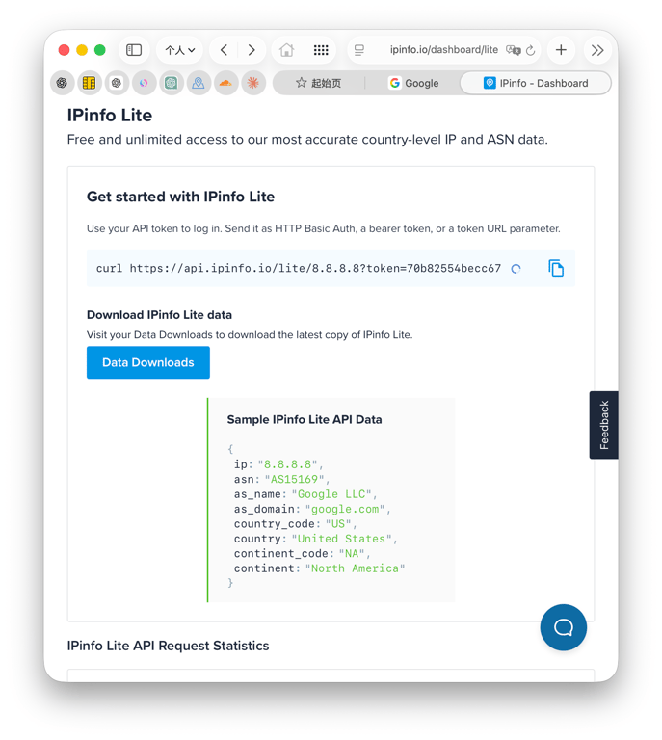Copy the curl command with copy icon
The image size is (662, 740).
coord(556,268)
